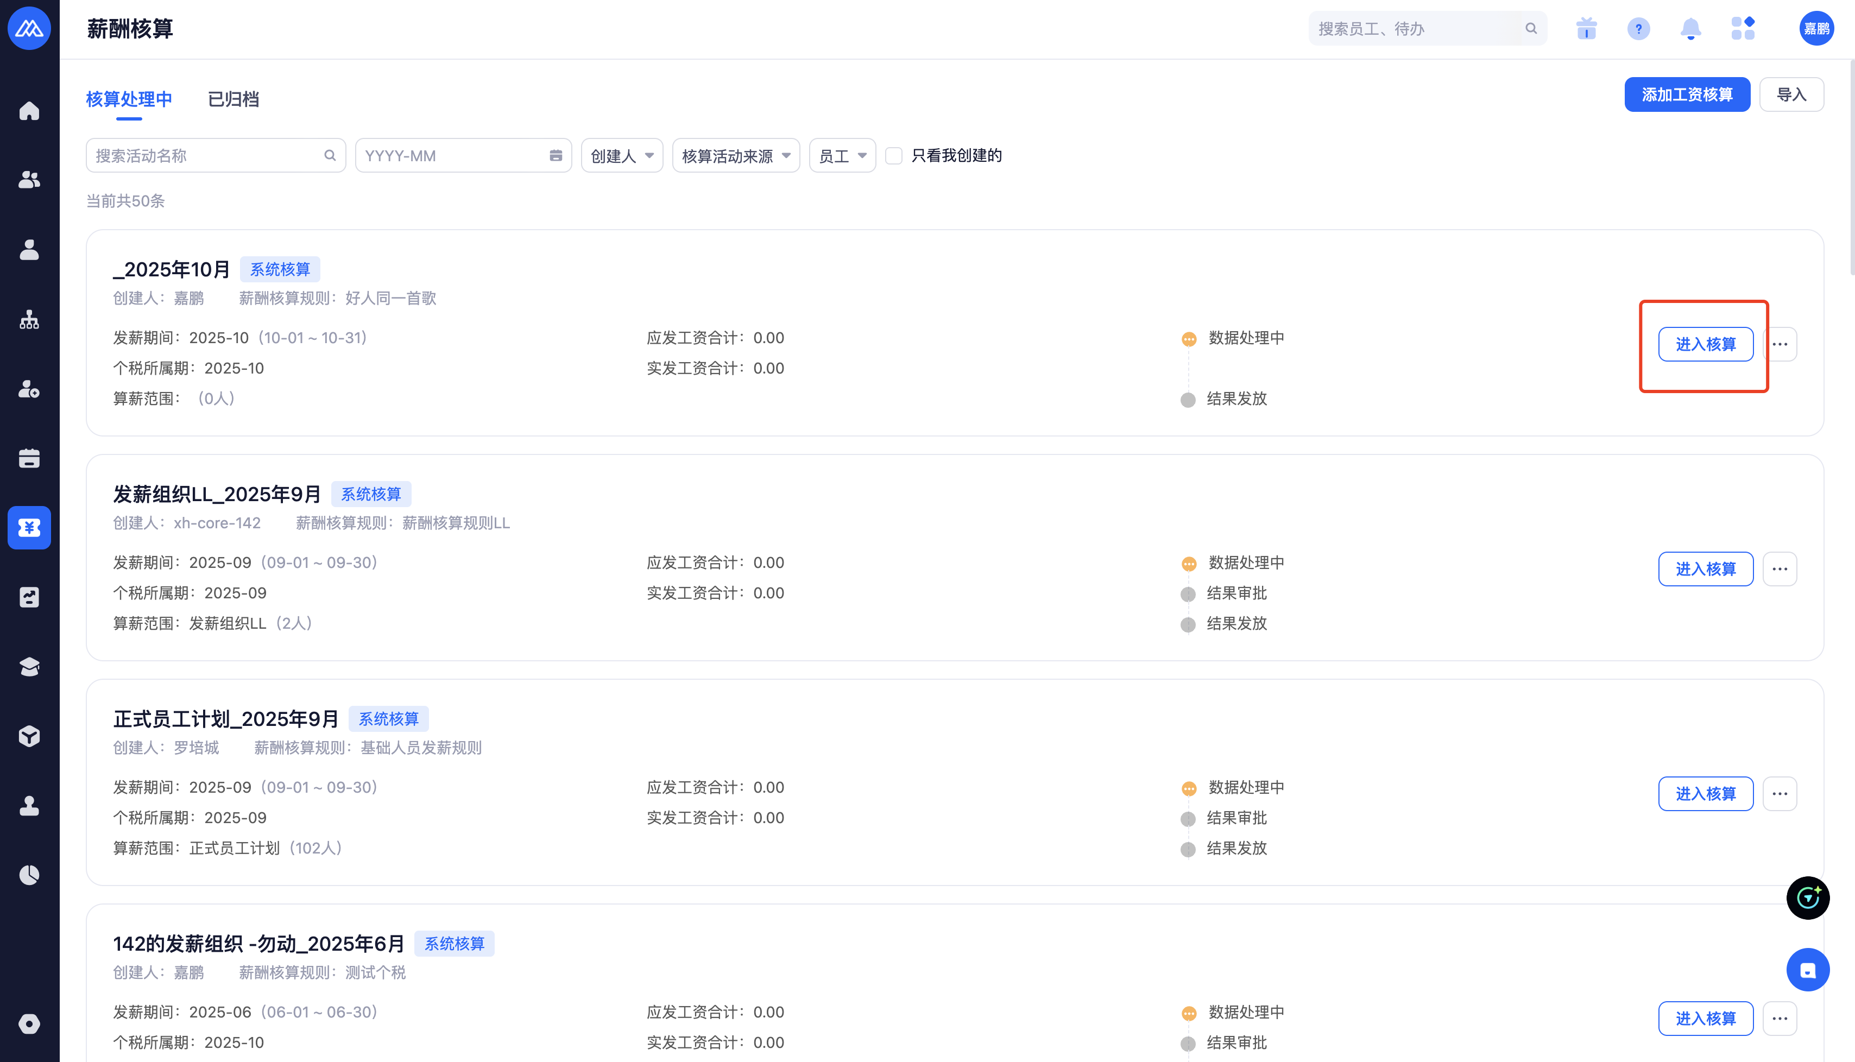Click the 添加工资核算 button
This screenshot has width=1855, height=1062.
click(x=1687, y=95)
